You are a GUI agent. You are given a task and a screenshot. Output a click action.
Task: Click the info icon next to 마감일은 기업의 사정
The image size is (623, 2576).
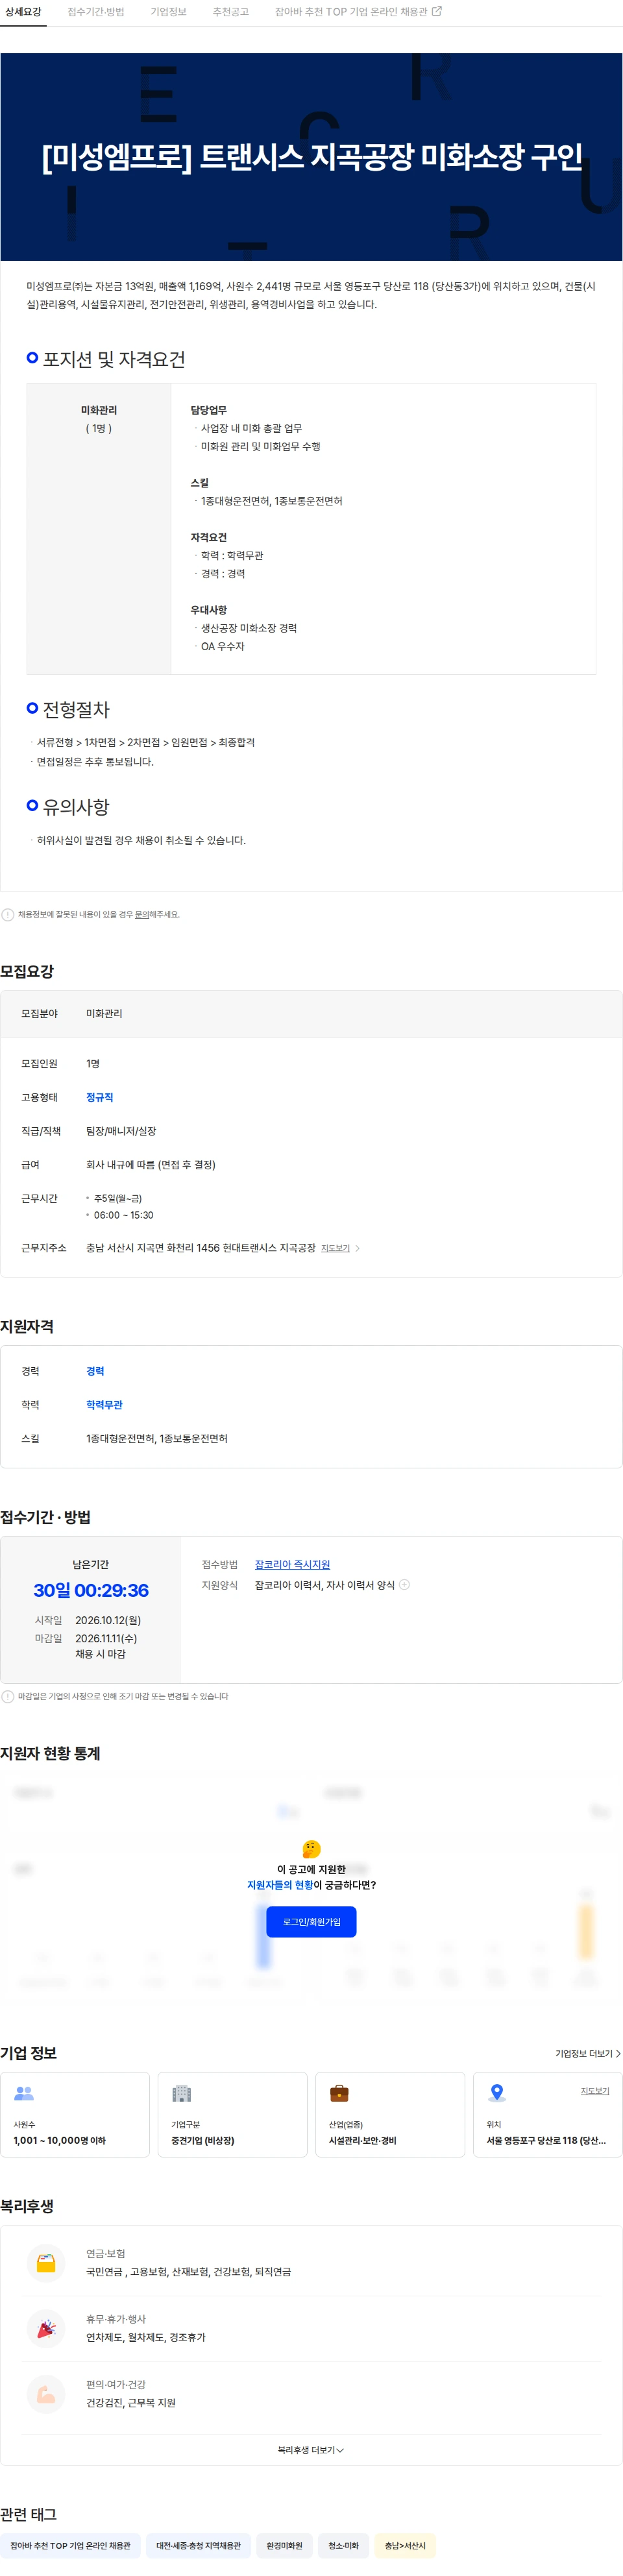point(8,1697)
